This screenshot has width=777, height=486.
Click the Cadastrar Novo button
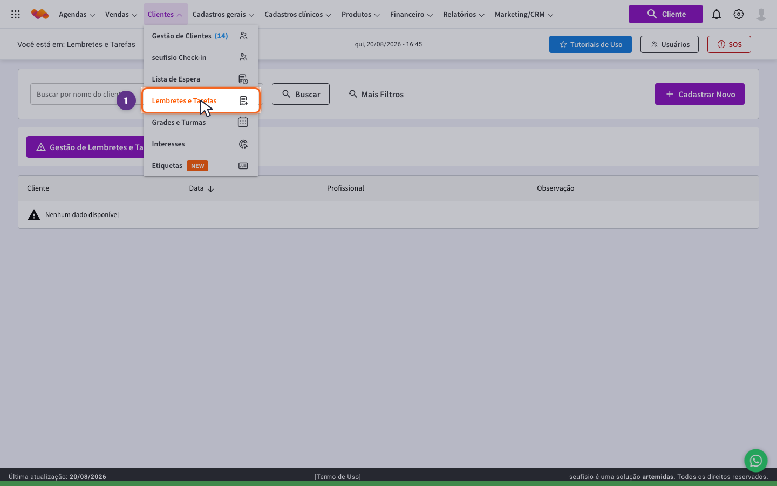click(x=700, y=94)
